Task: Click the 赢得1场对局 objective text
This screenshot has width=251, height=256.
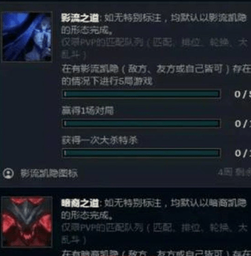Action: coord(88,111)
